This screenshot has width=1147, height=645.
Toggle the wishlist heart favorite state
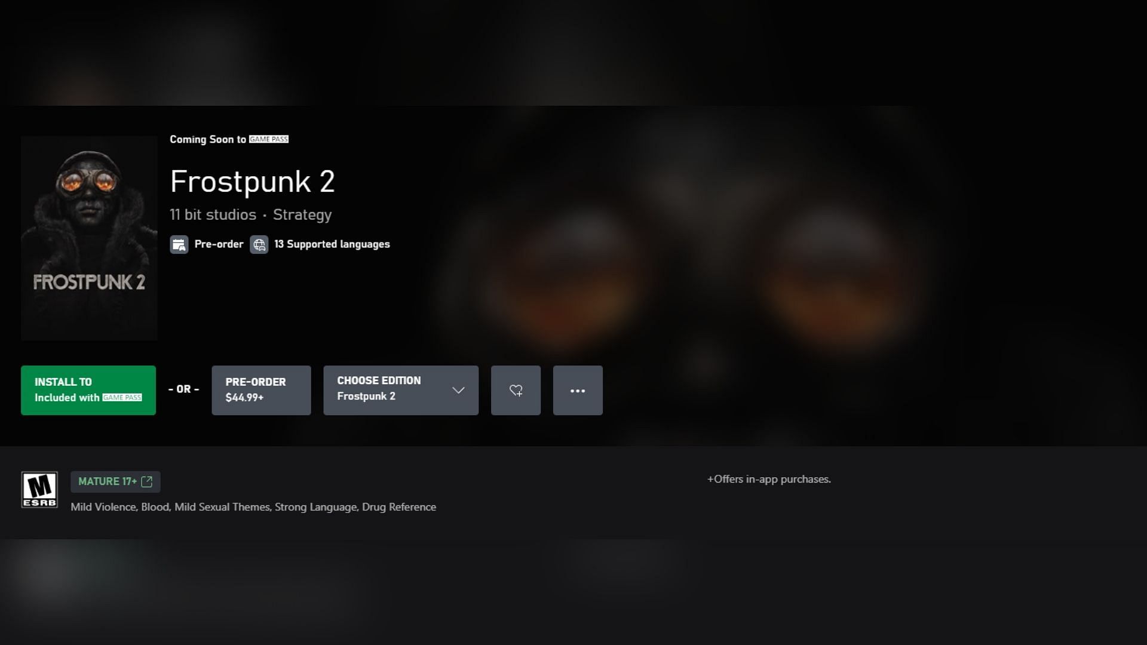coord(516,390)
